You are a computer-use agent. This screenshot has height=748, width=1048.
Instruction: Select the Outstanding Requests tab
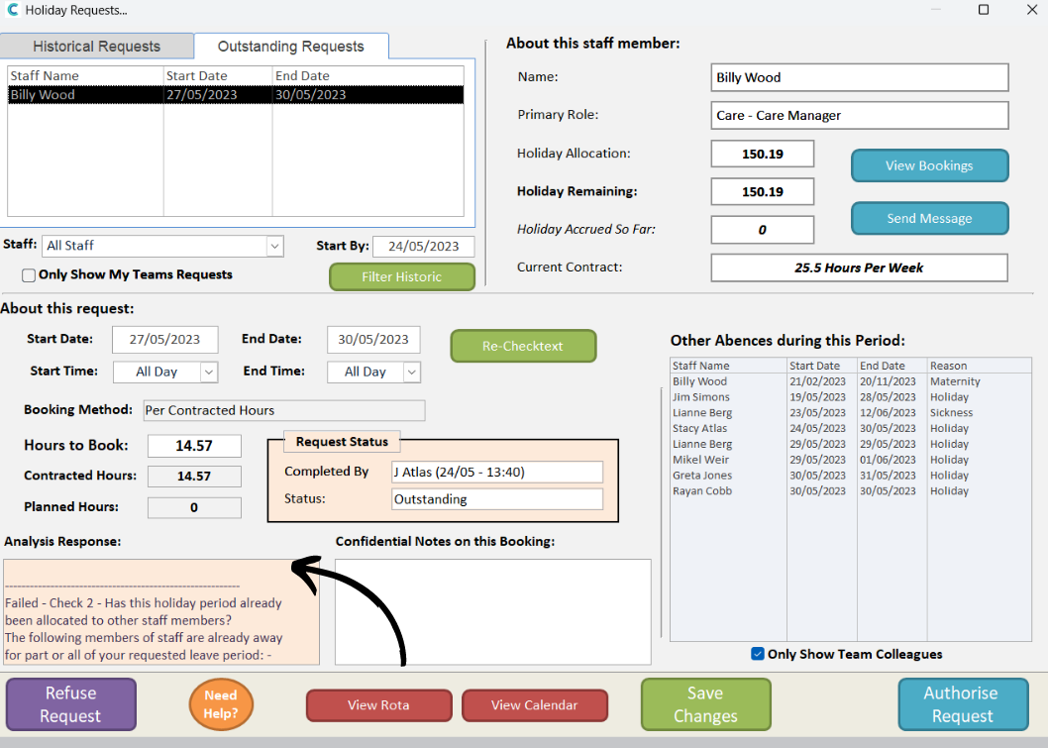pos(290,47)
